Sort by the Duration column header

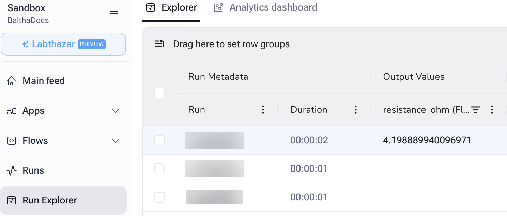[x=309, y=110]
